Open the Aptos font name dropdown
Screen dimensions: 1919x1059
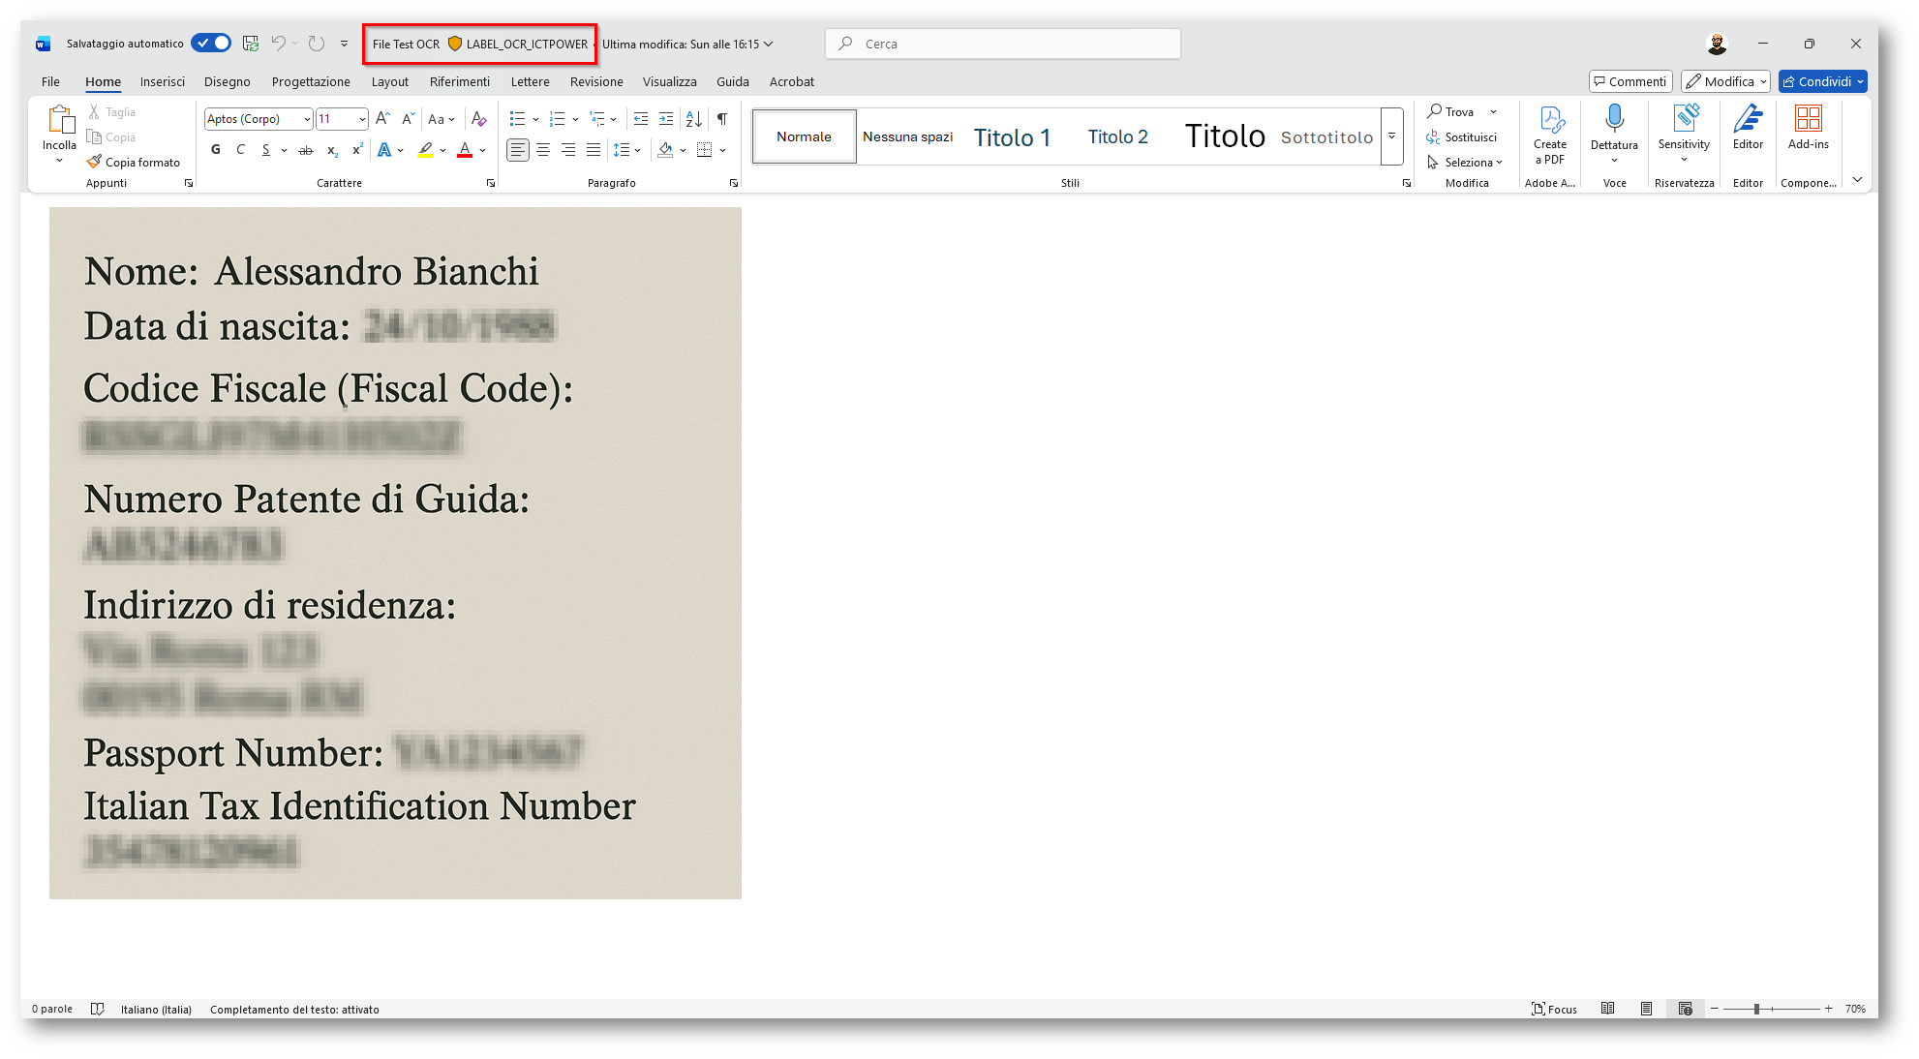[x=307, y=119]
